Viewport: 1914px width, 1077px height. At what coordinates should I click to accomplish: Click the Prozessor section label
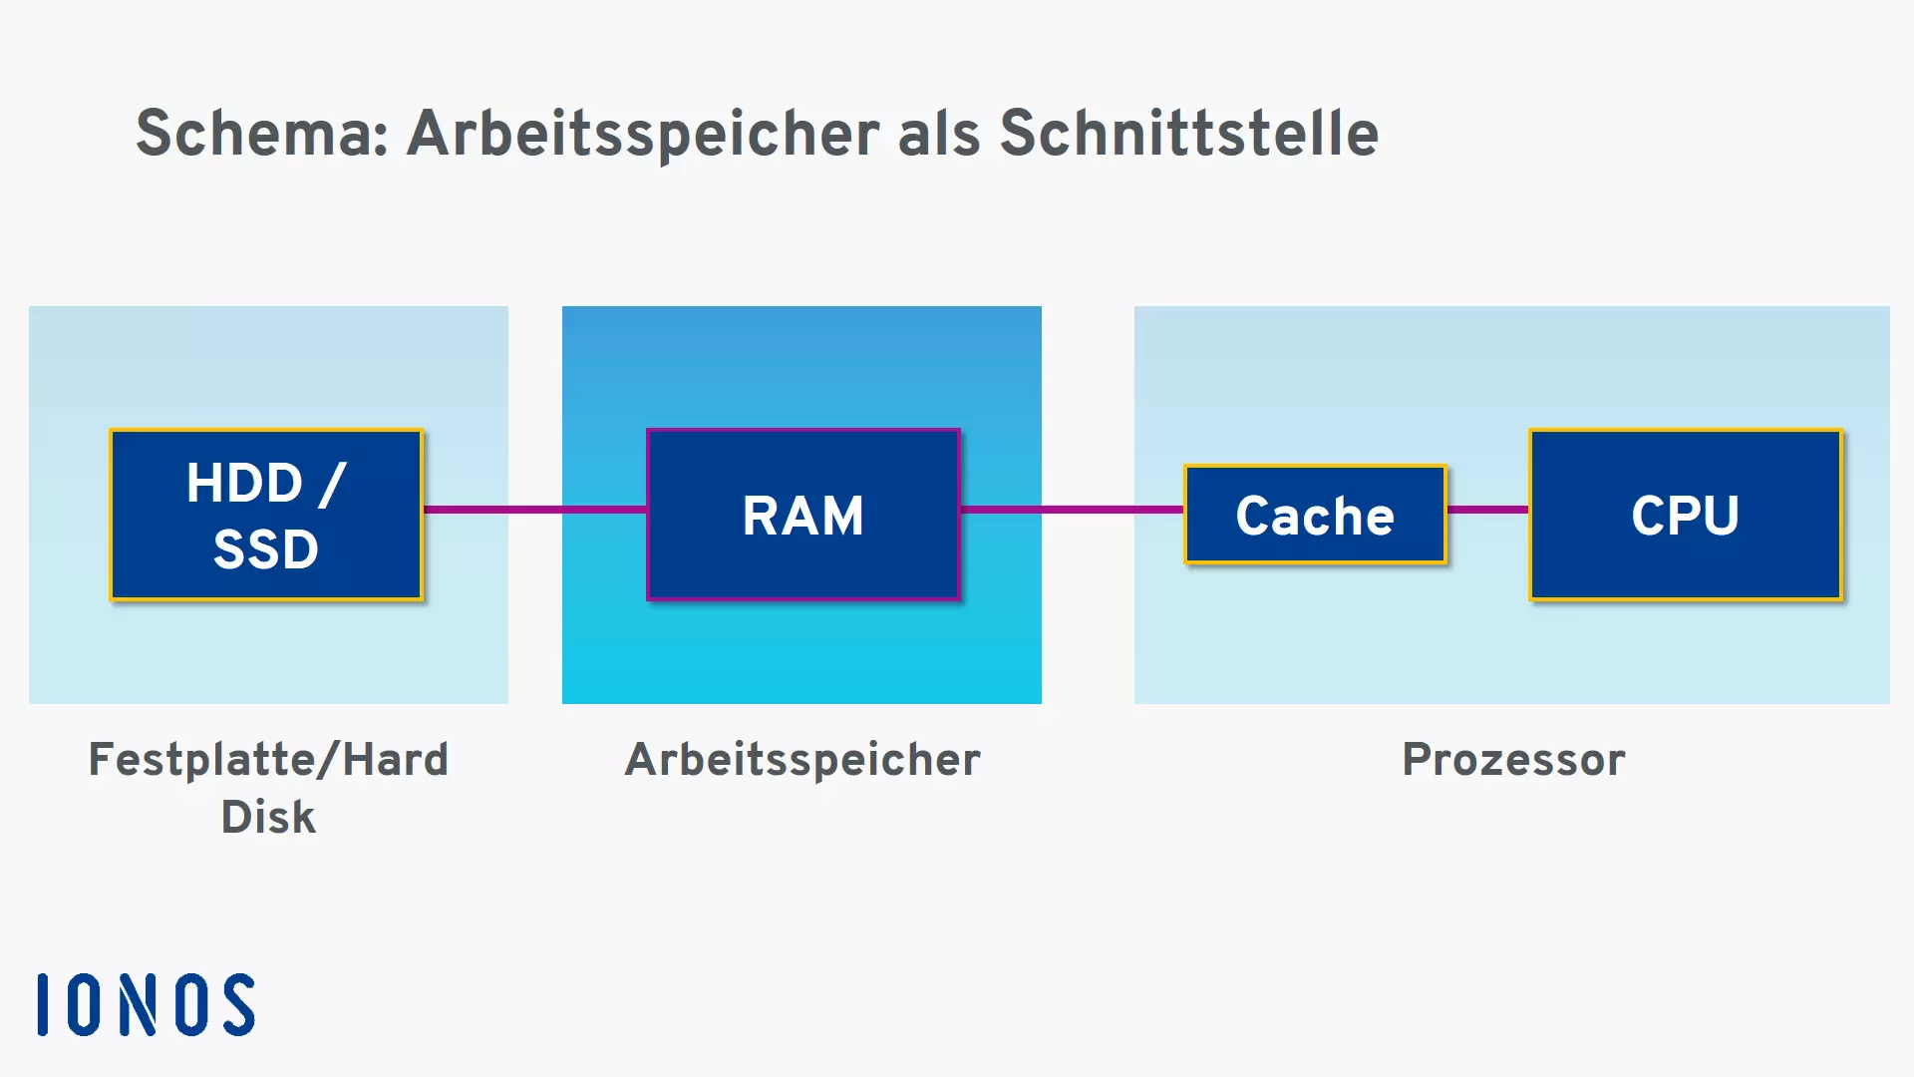[x=1511, y=760]
